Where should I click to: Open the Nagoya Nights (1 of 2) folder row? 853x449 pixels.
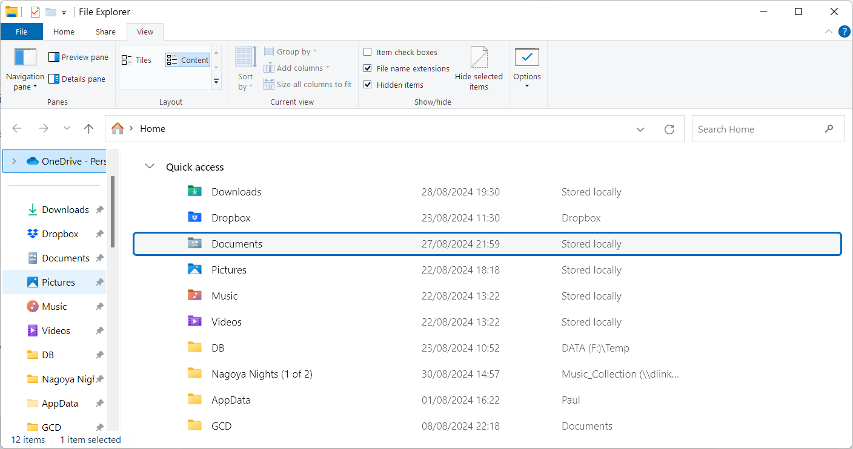click(487, 374)
